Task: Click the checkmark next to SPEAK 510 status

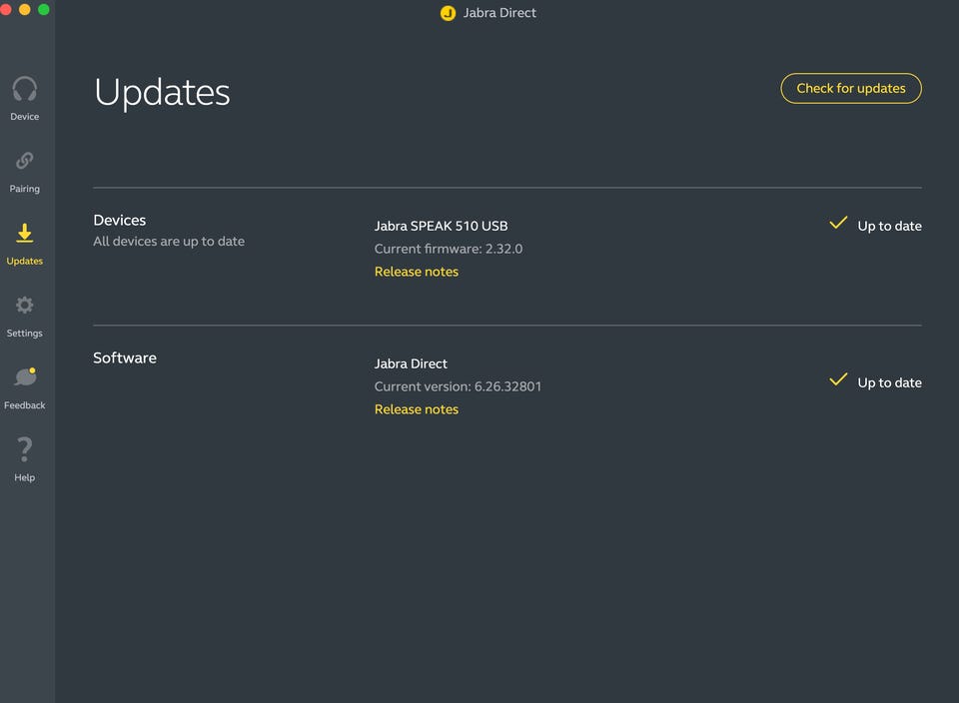Action: (838, 223)
